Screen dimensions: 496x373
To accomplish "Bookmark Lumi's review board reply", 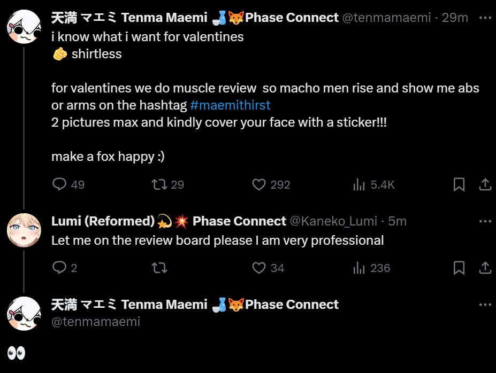I will click(x=459, y=268).
